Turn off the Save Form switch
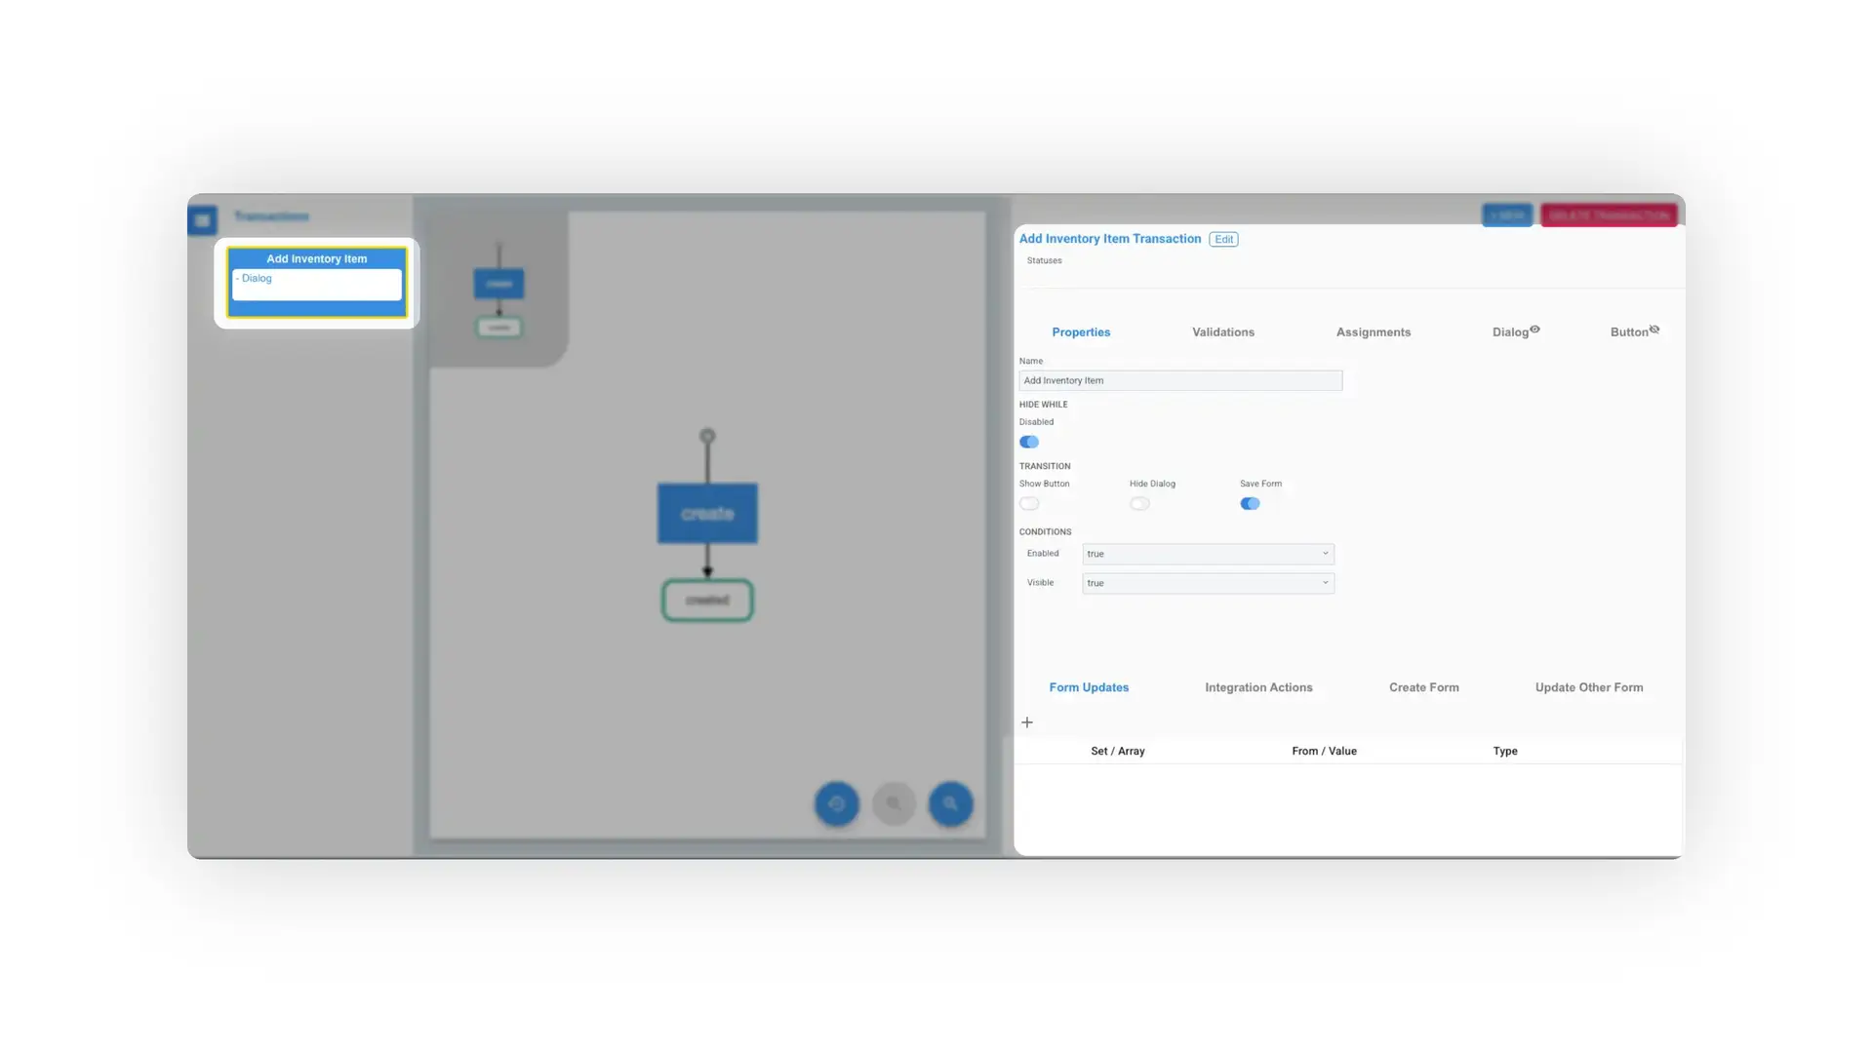Image resolution: width=1873 pixels, height=1053 pixels. point(1250,504)
